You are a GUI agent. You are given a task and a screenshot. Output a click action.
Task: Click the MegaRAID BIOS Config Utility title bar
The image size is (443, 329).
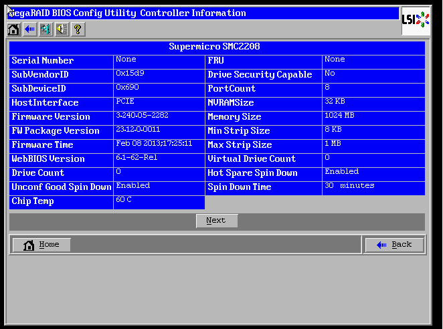tap(203, 13)
